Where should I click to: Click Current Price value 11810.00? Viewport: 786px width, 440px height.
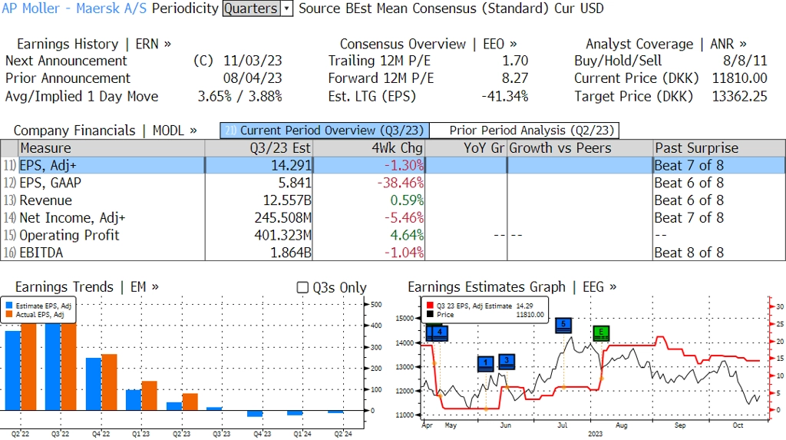[x=740, y=78]
